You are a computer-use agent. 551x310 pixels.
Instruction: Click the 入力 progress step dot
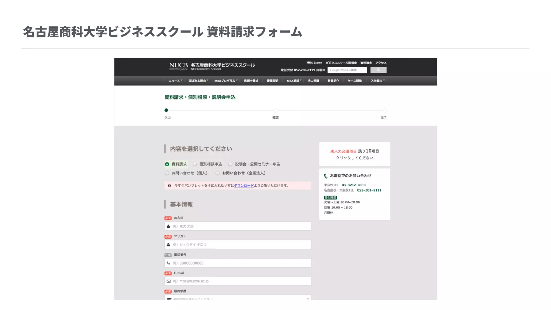(x=166, y=110)
